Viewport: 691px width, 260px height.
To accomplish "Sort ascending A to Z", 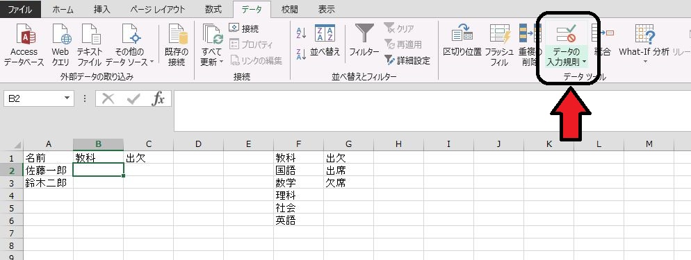I will (302, 33).
